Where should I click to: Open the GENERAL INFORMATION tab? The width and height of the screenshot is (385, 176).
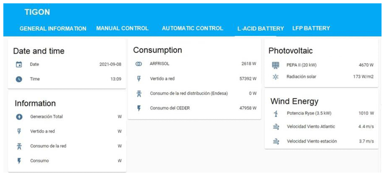[x=53, y=29]
